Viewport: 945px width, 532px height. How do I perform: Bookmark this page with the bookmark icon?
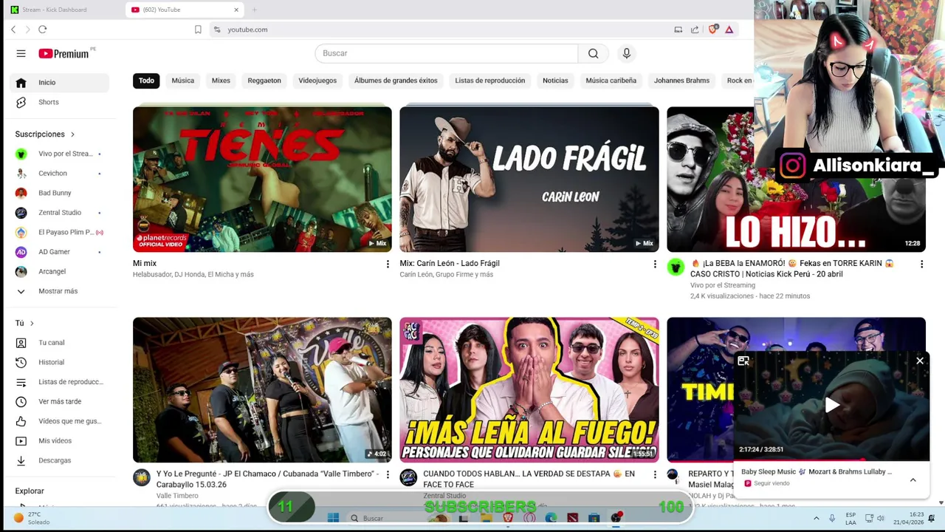198,30
